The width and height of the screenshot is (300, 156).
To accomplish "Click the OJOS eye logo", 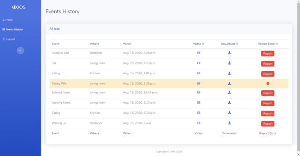I will (x=19, y=7).
